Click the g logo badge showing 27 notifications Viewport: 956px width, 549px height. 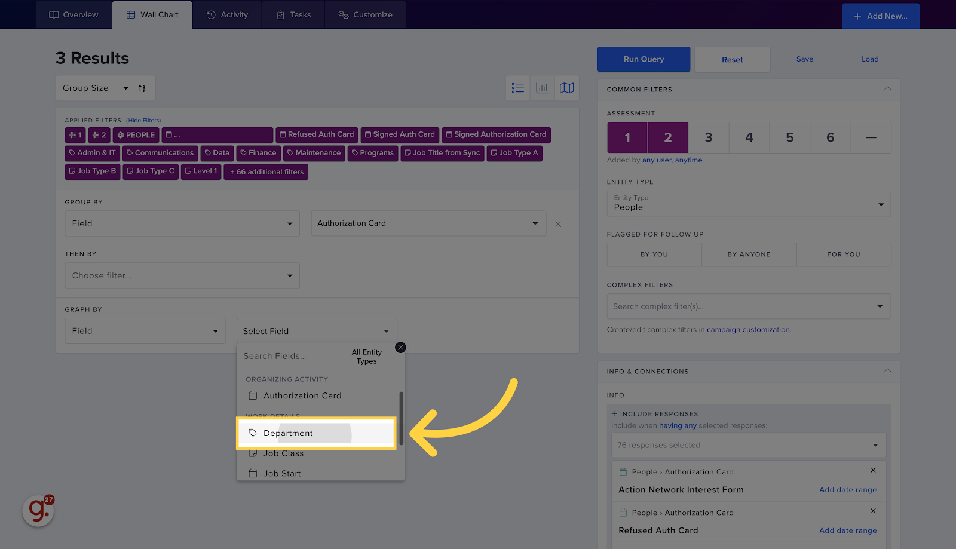point(38,511)
